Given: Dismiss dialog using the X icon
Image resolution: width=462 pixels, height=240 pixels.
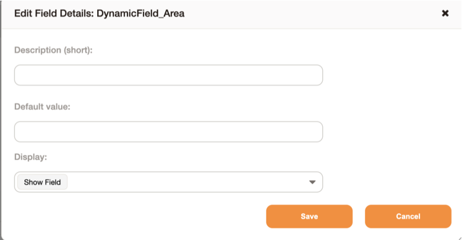Looking at the screenshot, I should tap(445, 13).
